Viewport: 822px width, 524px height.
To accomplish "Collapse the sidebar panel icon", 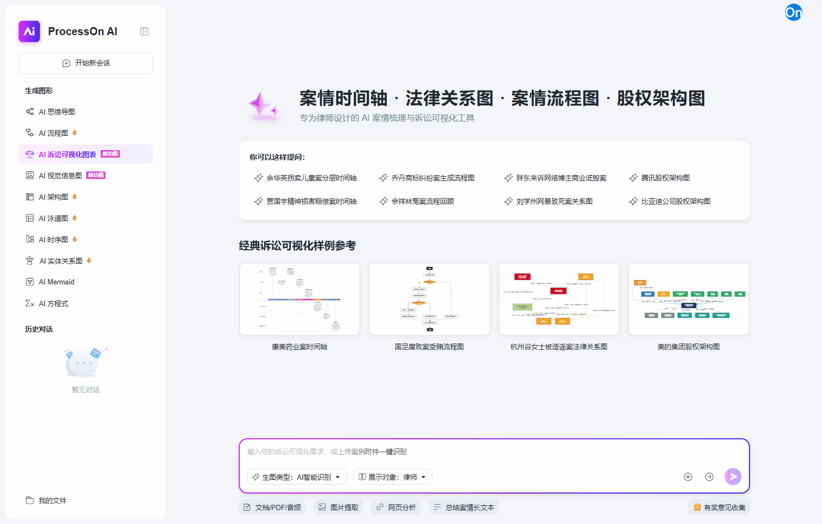I will pos(144,31).
